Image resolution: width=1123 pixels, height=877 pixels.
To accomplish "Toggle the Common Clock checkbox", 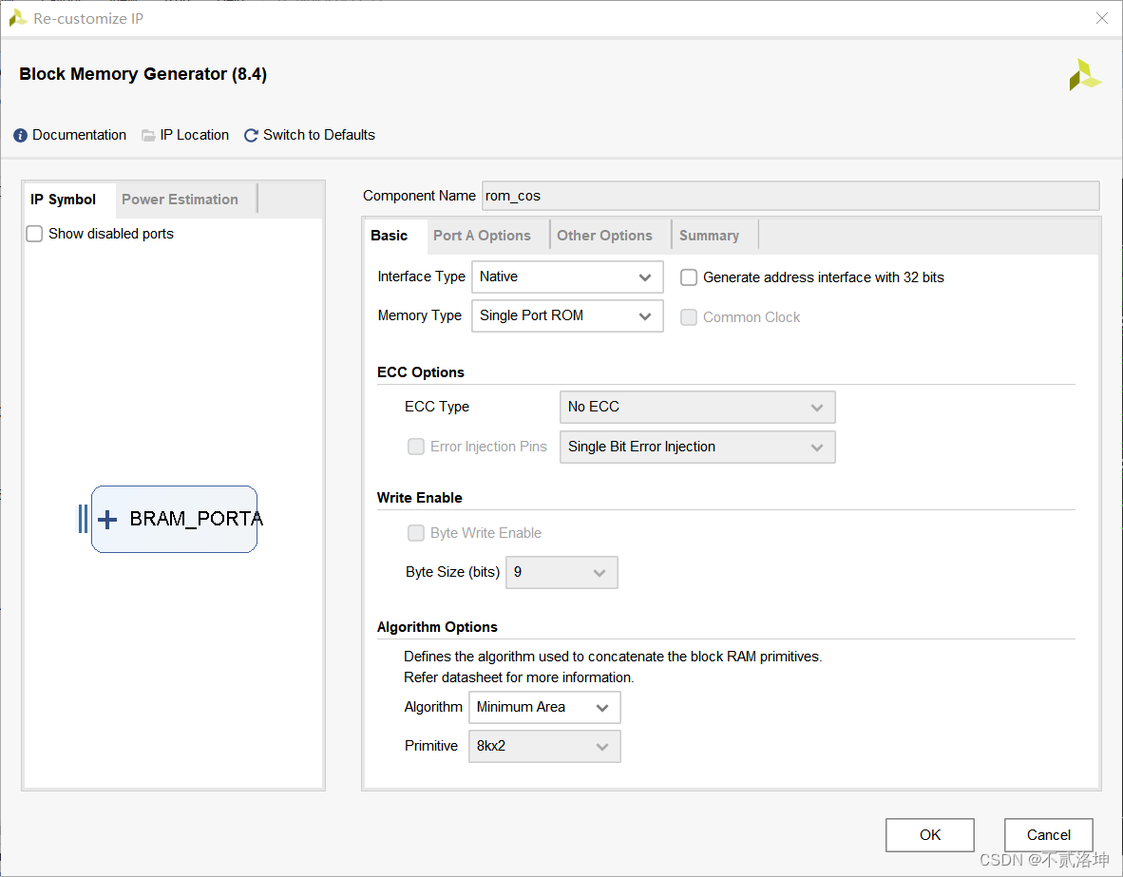I will 688,317.
